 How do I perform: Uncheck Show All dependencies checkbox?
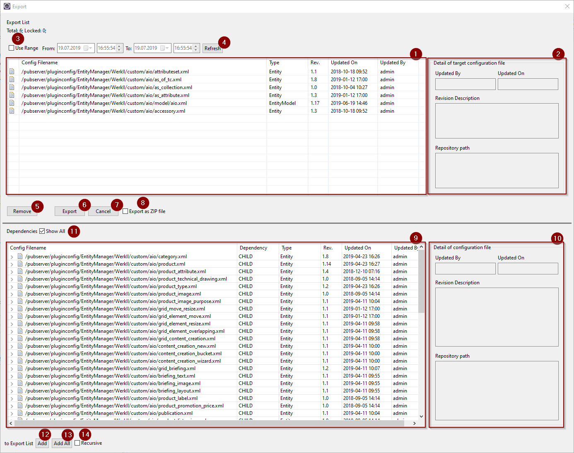tap(42, 231)
